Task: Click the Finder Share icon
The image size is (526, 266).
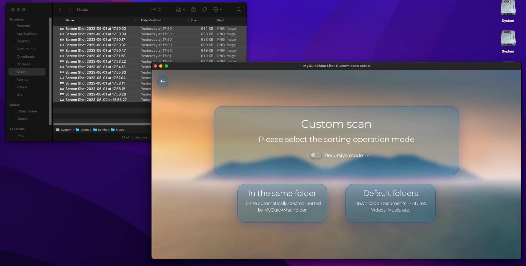Action: pyautogui.click(x=193, y=10)
